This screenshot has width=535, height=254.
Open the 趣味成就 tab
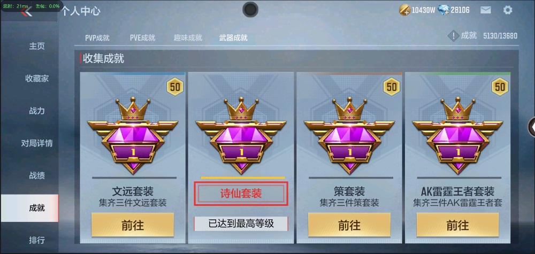click(188, 38)
